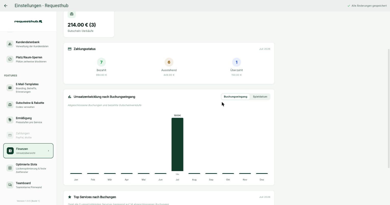Switch chart to Buchungseingang view
This screenshot has width=390, height=205.
pyautogui.click(x=235, y=97)
